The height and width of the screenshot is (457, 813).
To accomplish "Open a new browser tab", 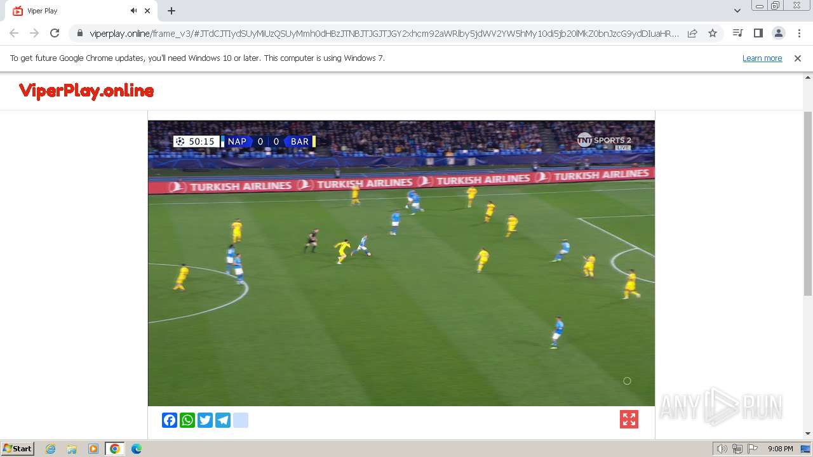I will (171, 11).
